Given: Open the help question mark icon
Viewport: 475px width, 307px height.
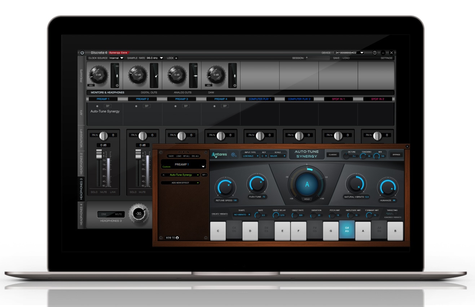Looking at the screenshot, I should click(374, 53).
